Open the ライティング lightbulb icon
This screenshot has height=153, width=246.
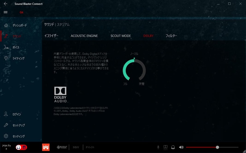point(6,58)
